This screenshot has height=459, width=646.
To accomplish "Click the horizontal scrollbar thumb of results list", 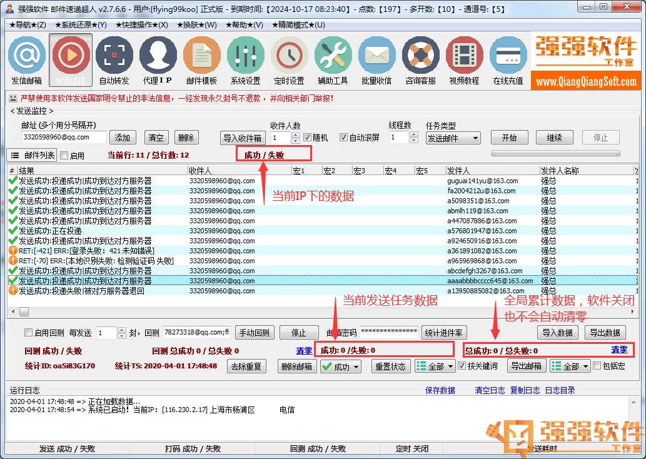I will point(24,312).
